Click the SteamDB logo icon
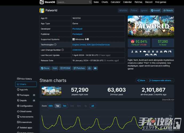Image resolution: width=184 pixels, height=133 pixels. [x=42, y=2]
